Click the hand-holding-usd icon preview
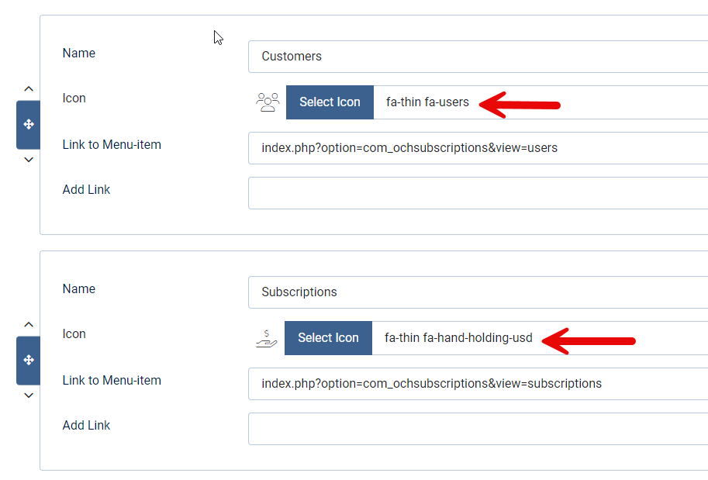This screenshot has height=480, width=708. tap(266, 338)
